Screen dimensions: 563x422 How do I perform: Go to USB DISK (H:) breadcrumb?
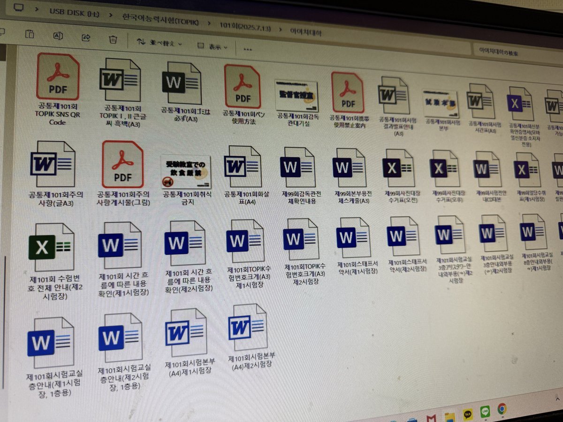[x=74, y=13]
